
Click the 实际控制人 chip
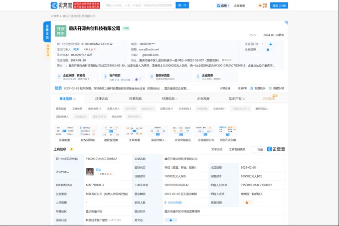coord(62,117)
